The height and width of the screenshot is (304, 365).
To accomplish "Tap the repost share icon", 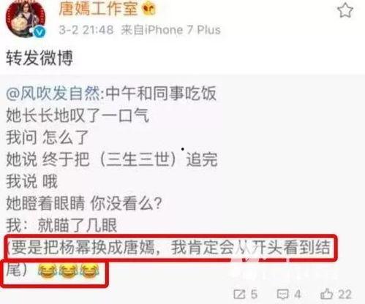I will (239, 294).
